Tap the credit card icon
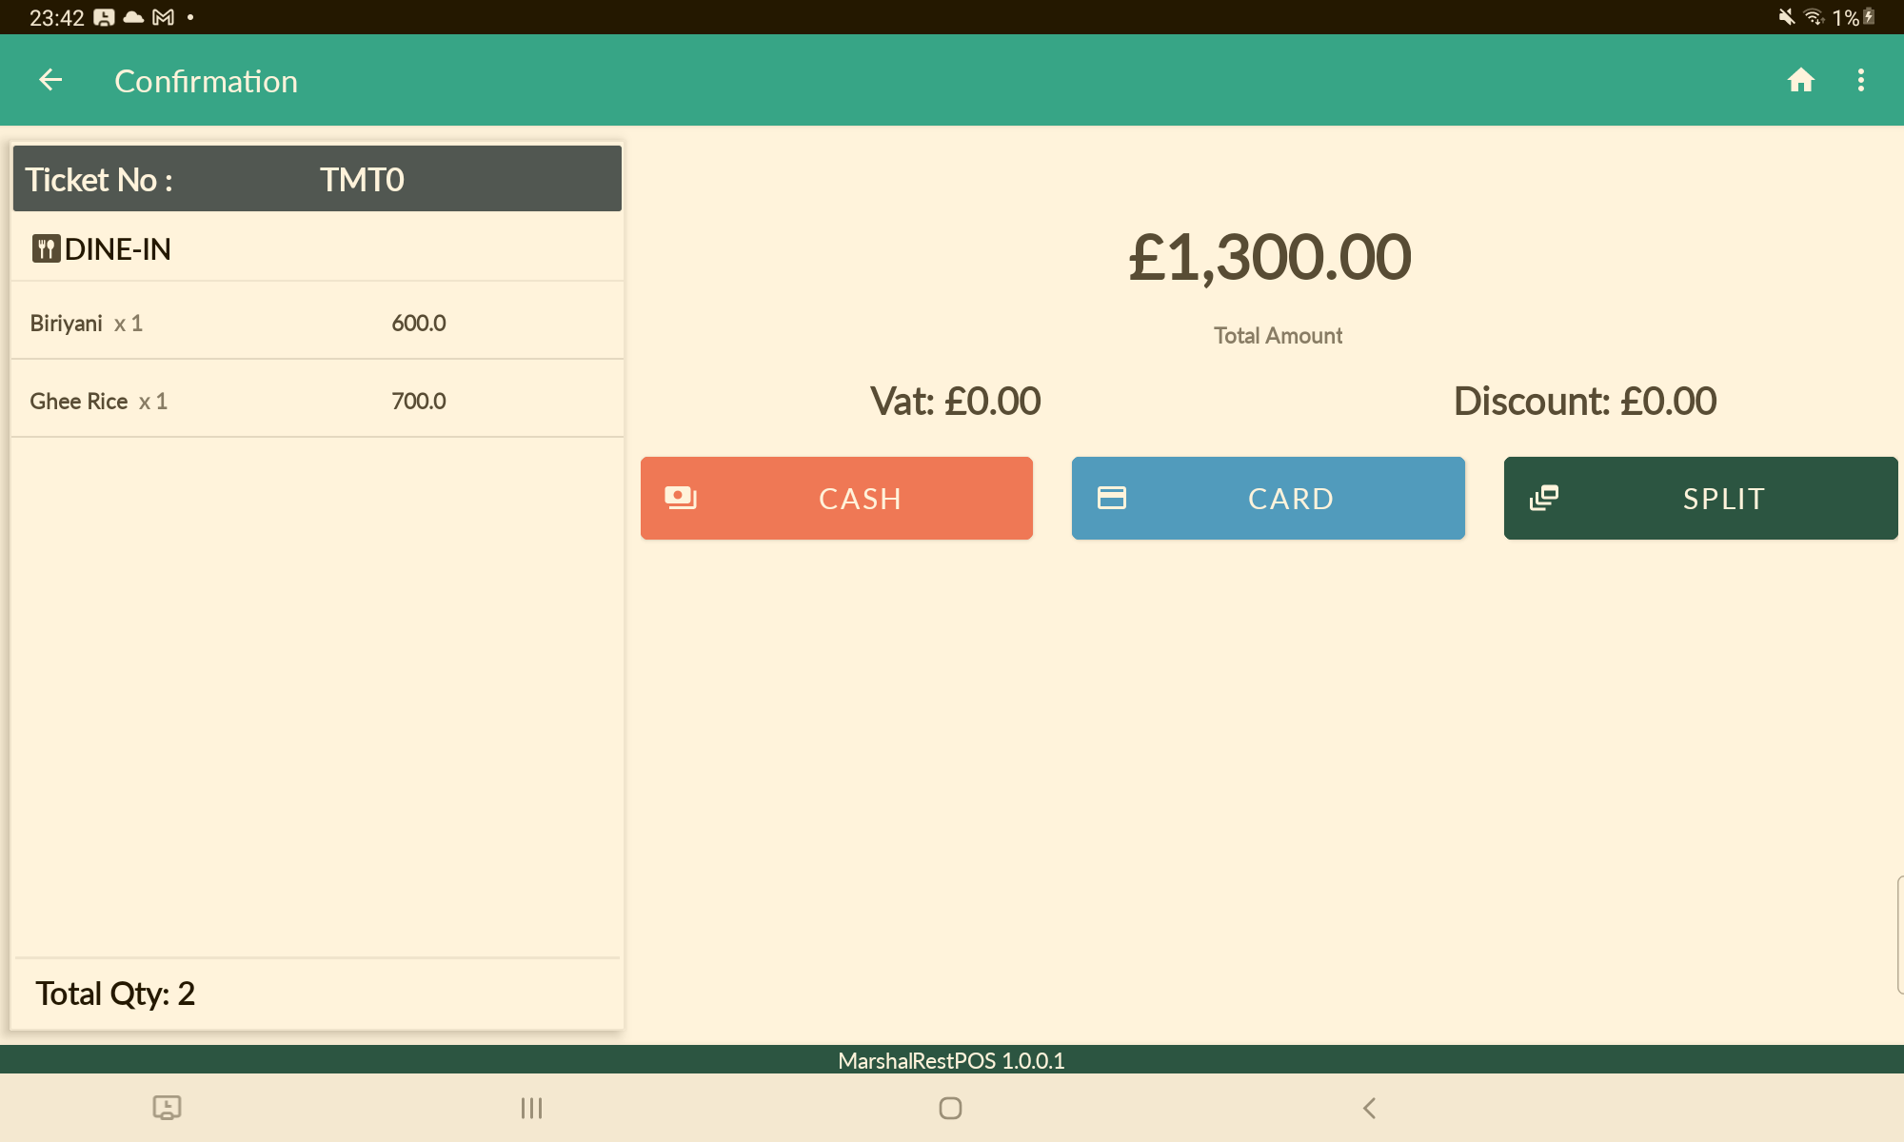The height and width of the screenshot is (1142, 1904). [x=1112, y=498]
